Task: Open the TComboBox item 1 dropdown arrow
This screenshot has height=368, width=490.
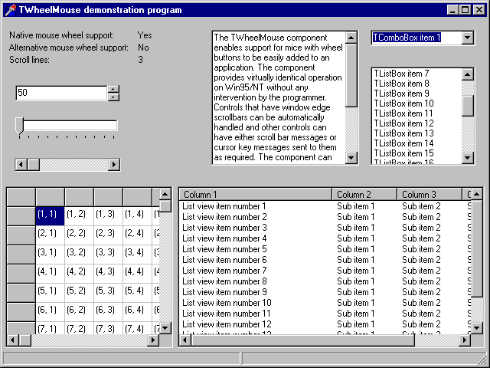Action: [467, 38]
